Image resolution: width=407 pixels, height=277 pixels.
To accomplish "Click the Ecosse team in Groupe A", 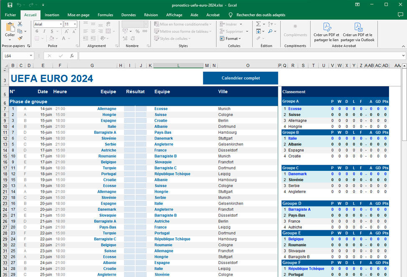I will 295,109.
